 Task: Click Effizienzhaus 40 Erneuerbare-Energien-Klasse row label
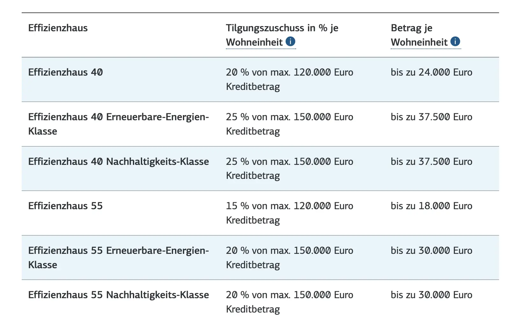pyautogui.click(x=119, y=124)
